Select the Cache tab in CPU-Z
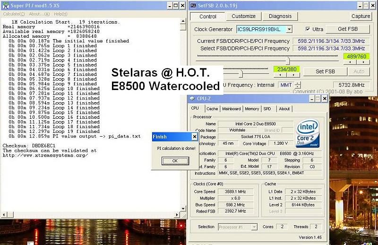The height and width of the screenshot is (245, 378). point(212,109)
